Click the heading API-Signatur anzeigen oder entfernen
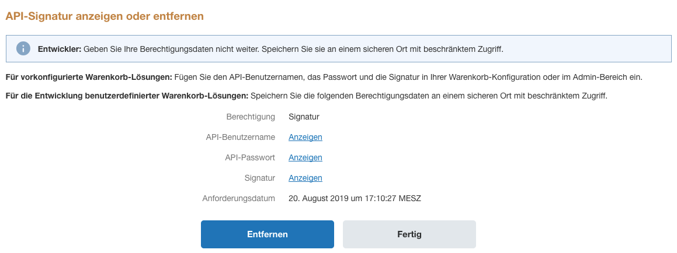This screenshot has height=253, width=677. 105,16
